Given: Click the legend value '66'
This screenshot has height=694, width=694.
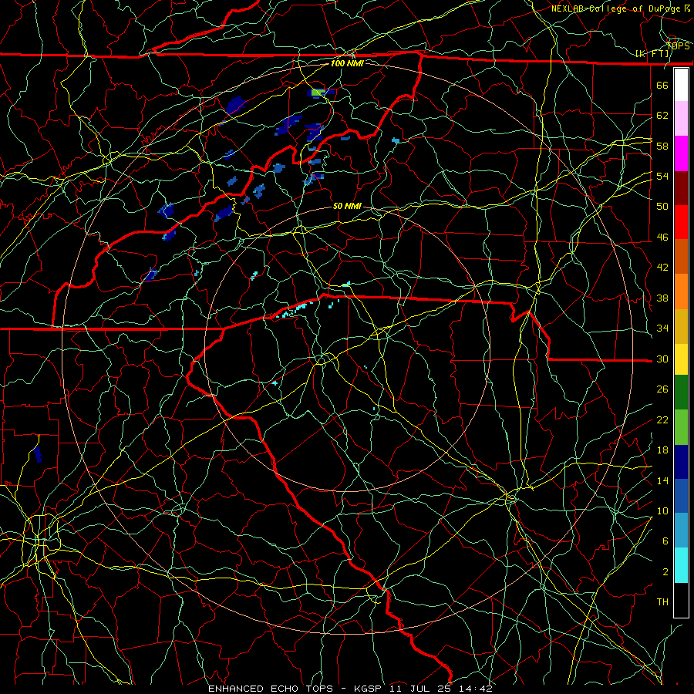Looking at the screenshot, I should pos(662,85).
